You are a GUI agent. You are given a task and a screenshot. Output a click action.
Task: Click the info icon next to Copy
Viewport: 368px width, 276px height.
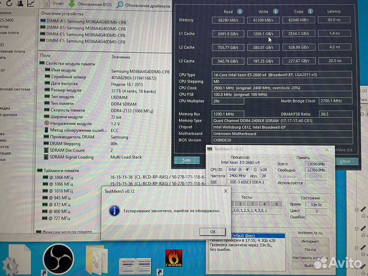[x=310, y=11]
